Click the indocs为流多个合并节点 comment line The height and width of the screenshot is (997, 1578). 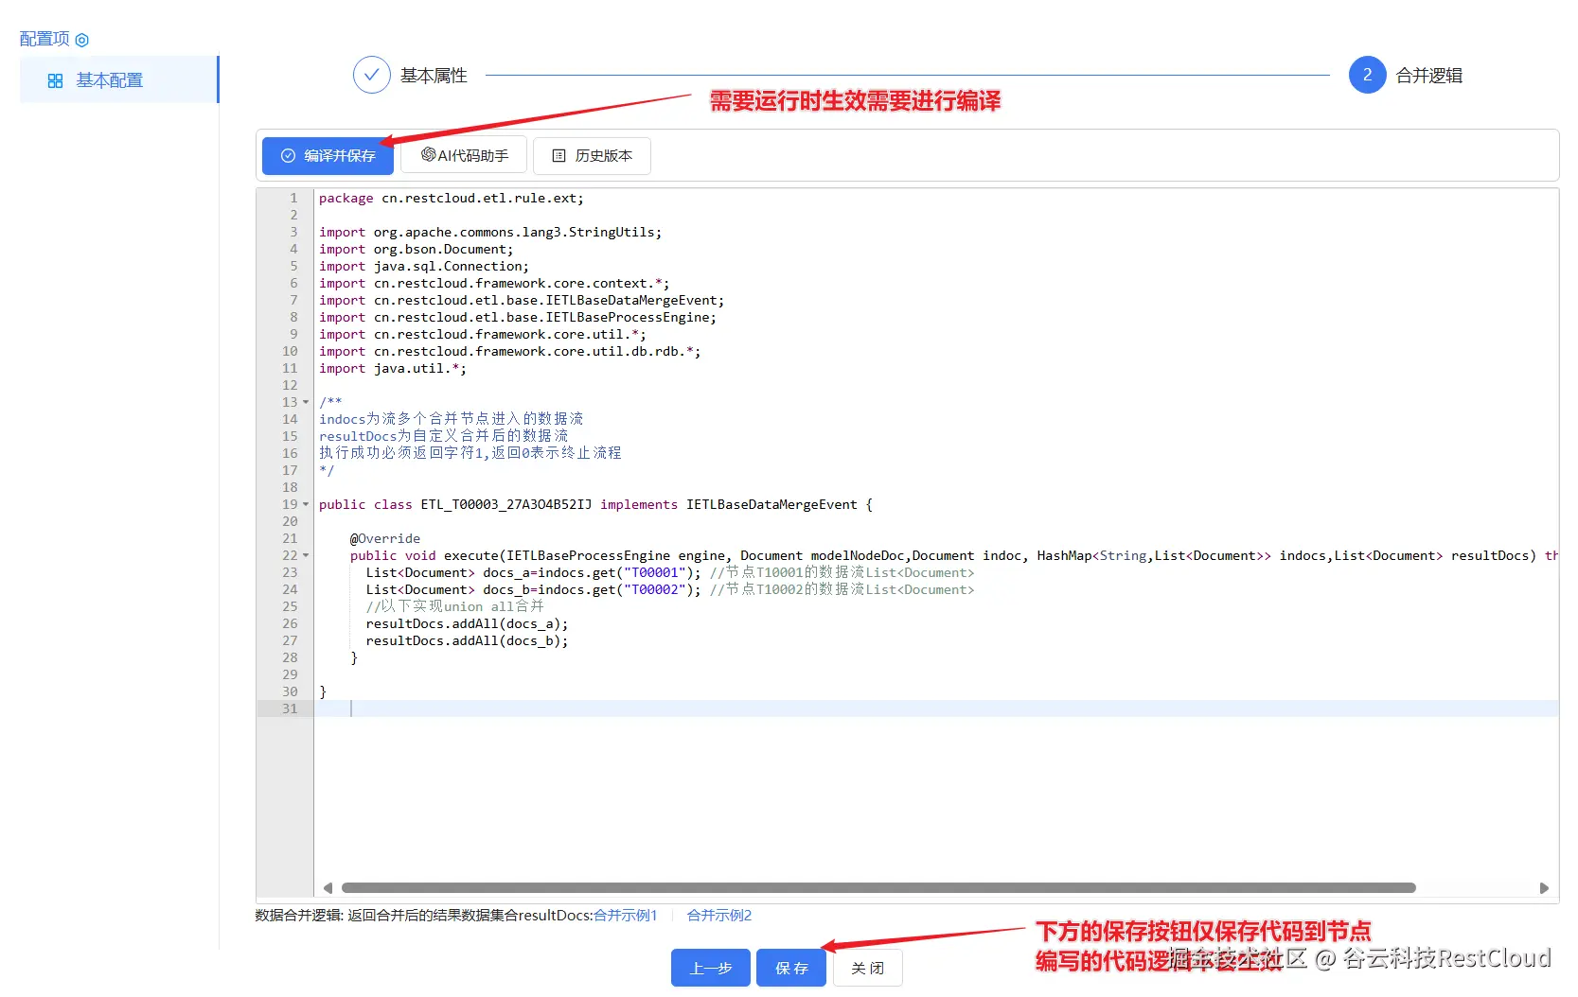click(452, 419)
